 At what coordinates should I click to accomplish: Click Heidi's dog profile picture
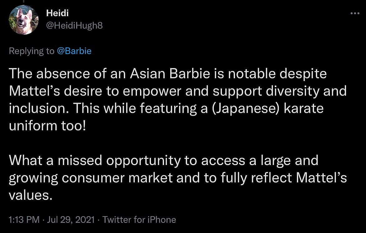24,20
